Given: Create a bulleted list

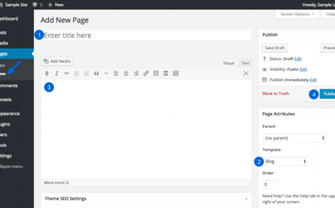Looking at the screenshot, I should tap(76, 73).
